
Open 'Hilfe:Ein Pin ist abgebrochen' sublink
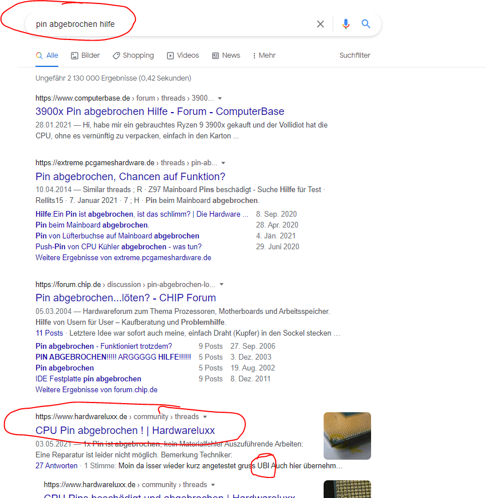pos(142,214)
